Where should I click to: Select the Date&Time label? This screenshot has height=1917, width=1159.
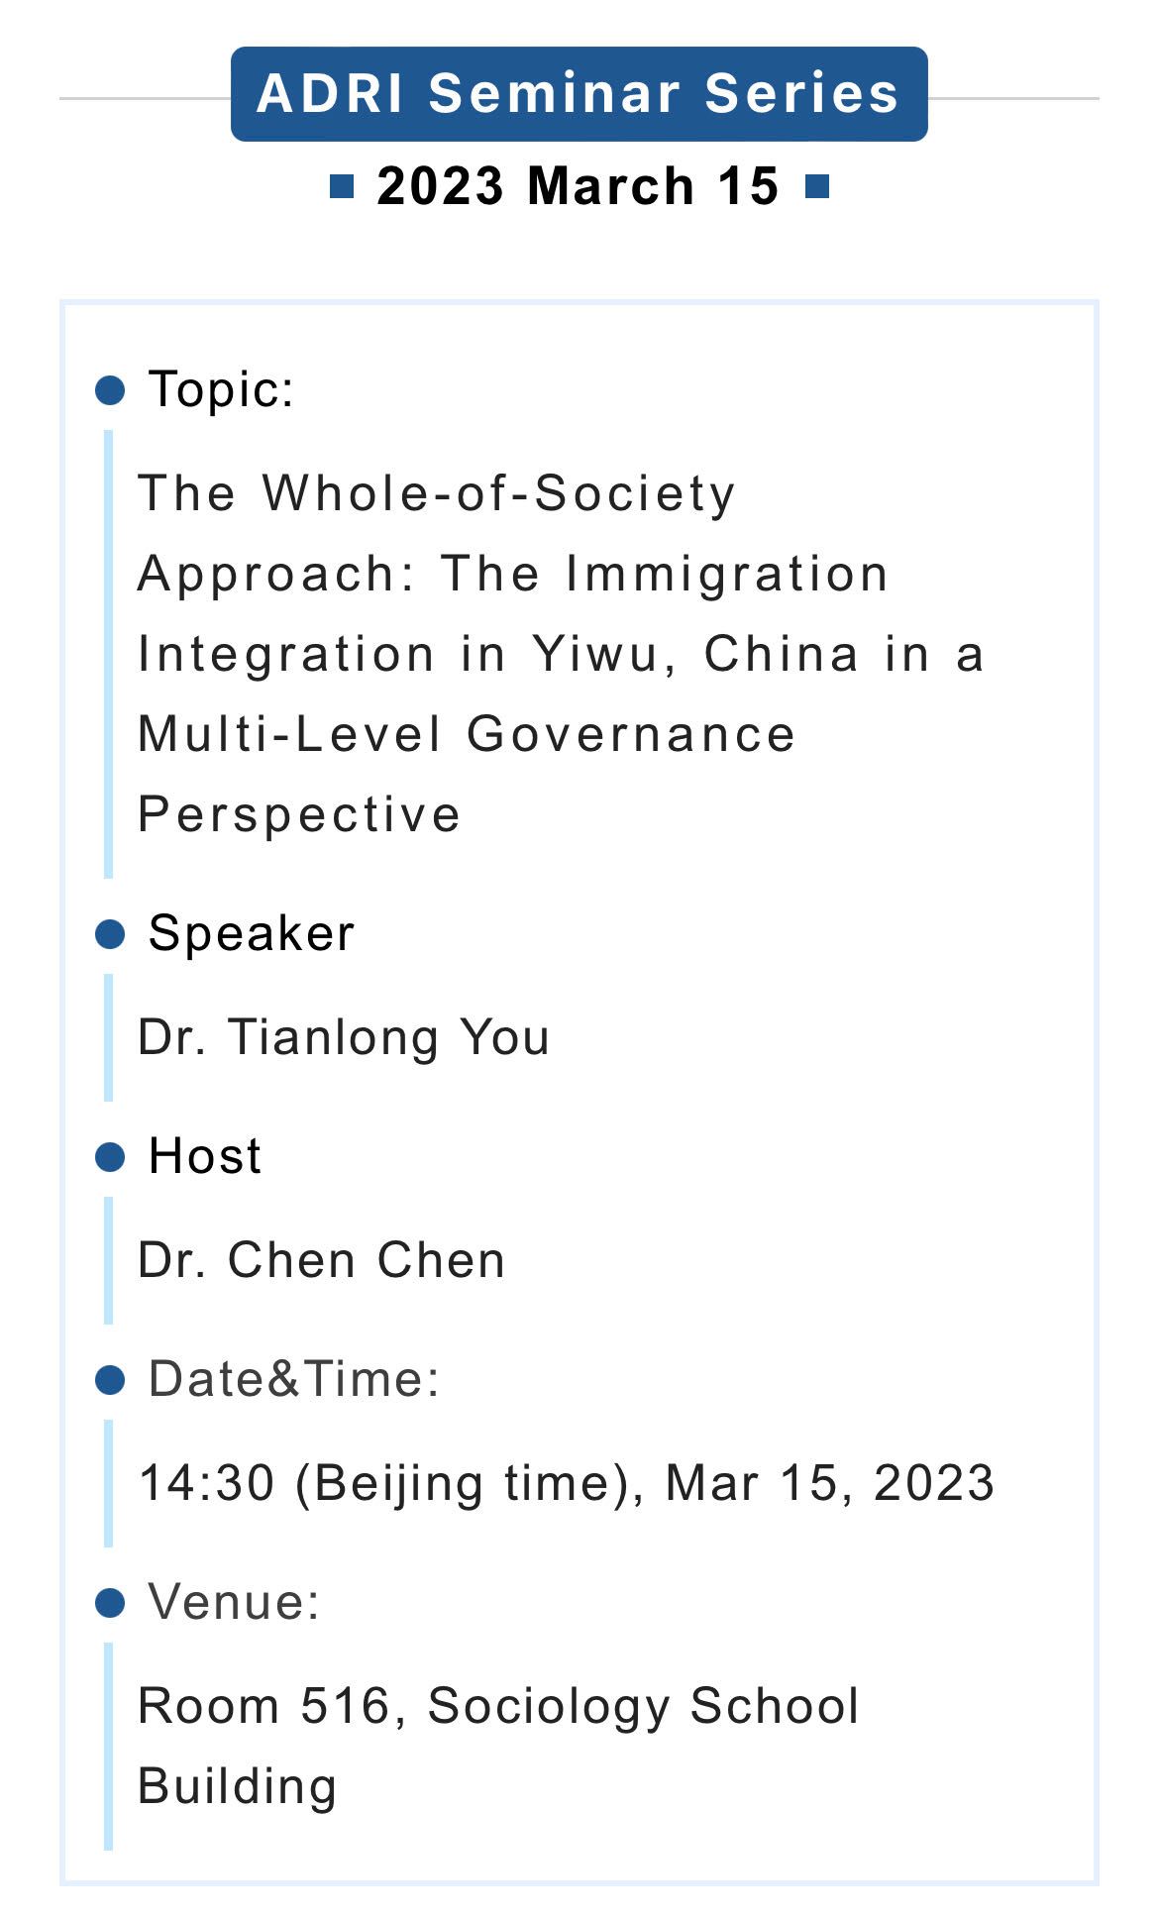[x=293, y=1379]
